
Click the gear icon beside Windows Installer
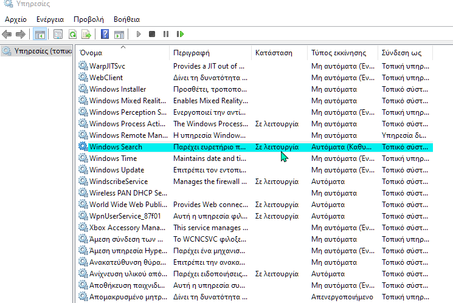83,89
